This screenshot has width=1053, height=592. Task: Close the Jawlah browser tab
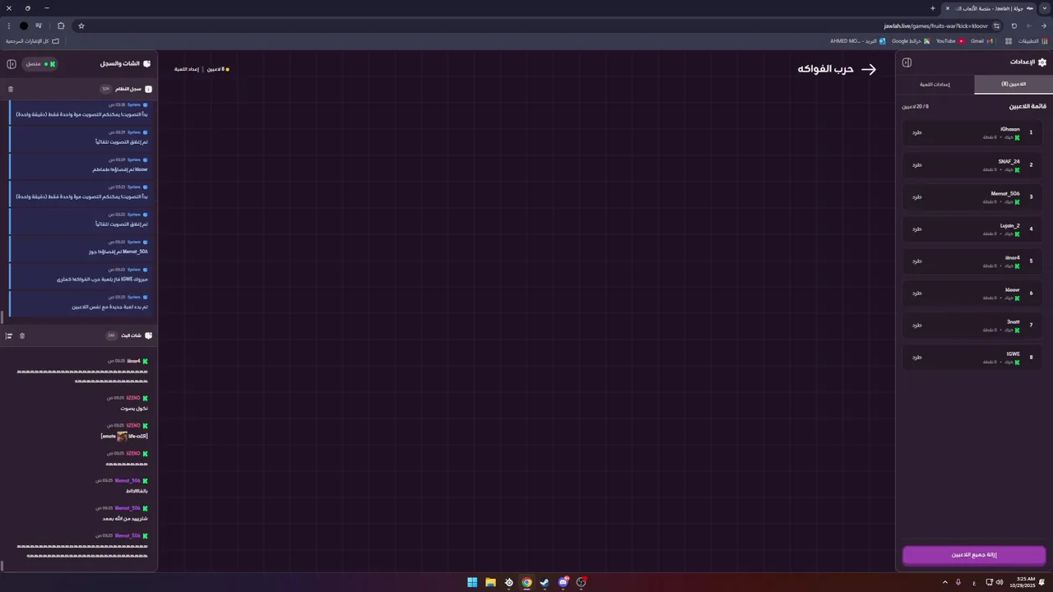(947, 8)
